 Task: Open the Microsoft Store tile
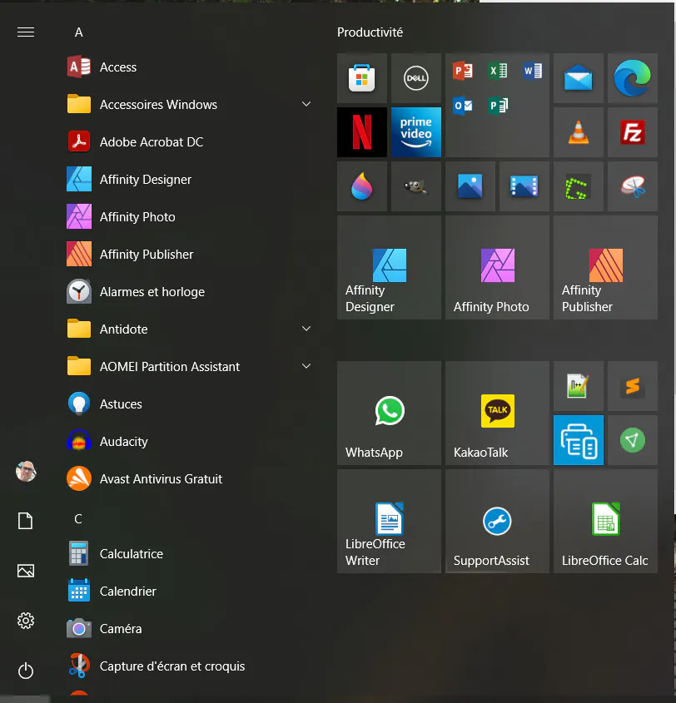tap(361, 78)
